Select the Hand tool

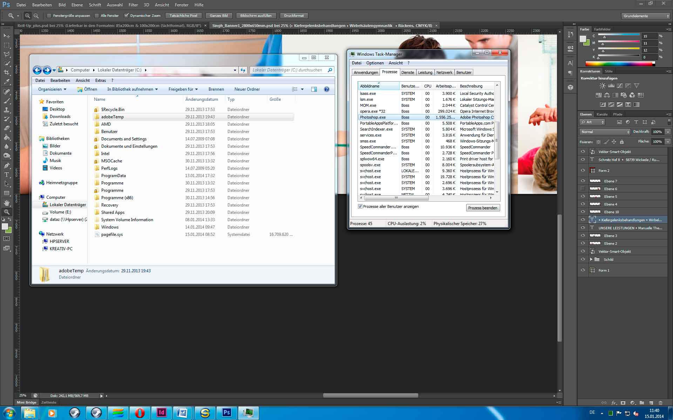(x=7, y=203)
